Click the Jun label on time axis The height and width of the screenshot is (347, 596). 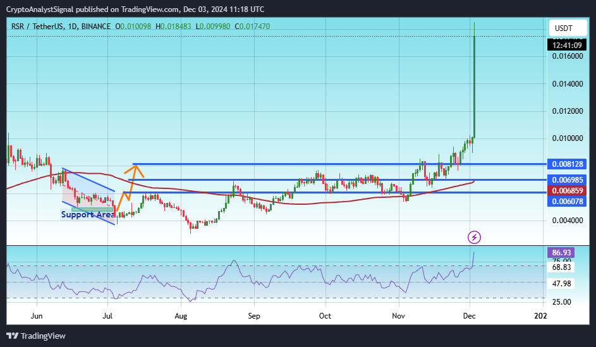click(x=37, y=316)
